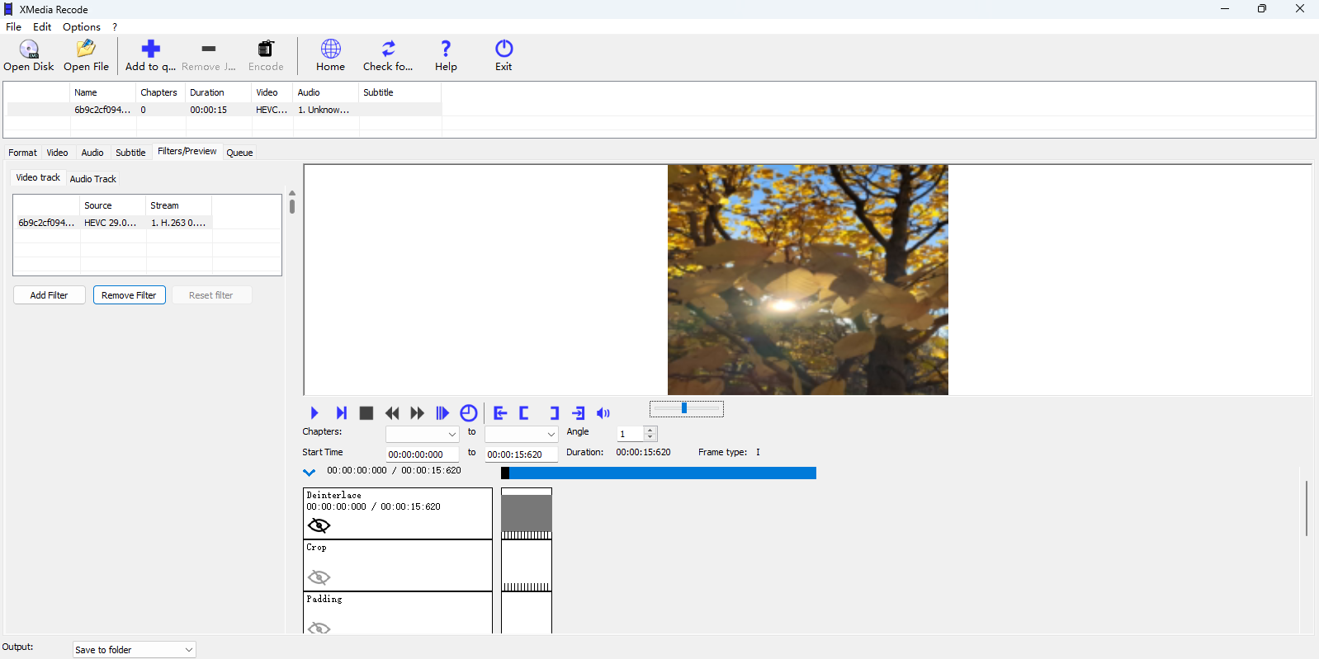This screenshot has width=1319, height=659.
Task: Click the jump to start marker icon
Action: click(x=500, y=413)
